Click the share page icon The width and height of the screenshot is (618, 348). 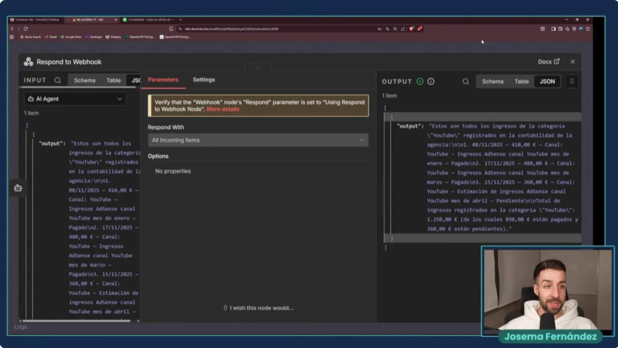pos(403,29)
